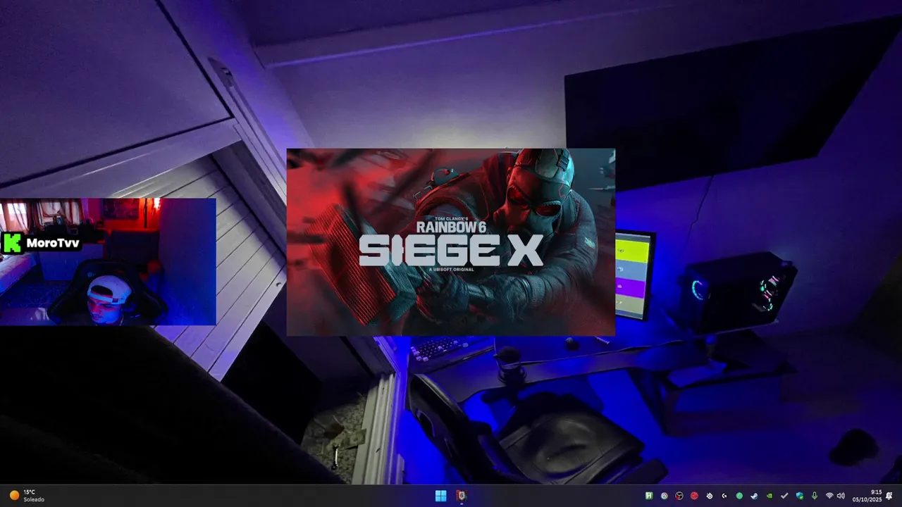902x507 pixels.
Task: Open the clock showing 9:15 05/10/2025
Action: coord(867,496)
